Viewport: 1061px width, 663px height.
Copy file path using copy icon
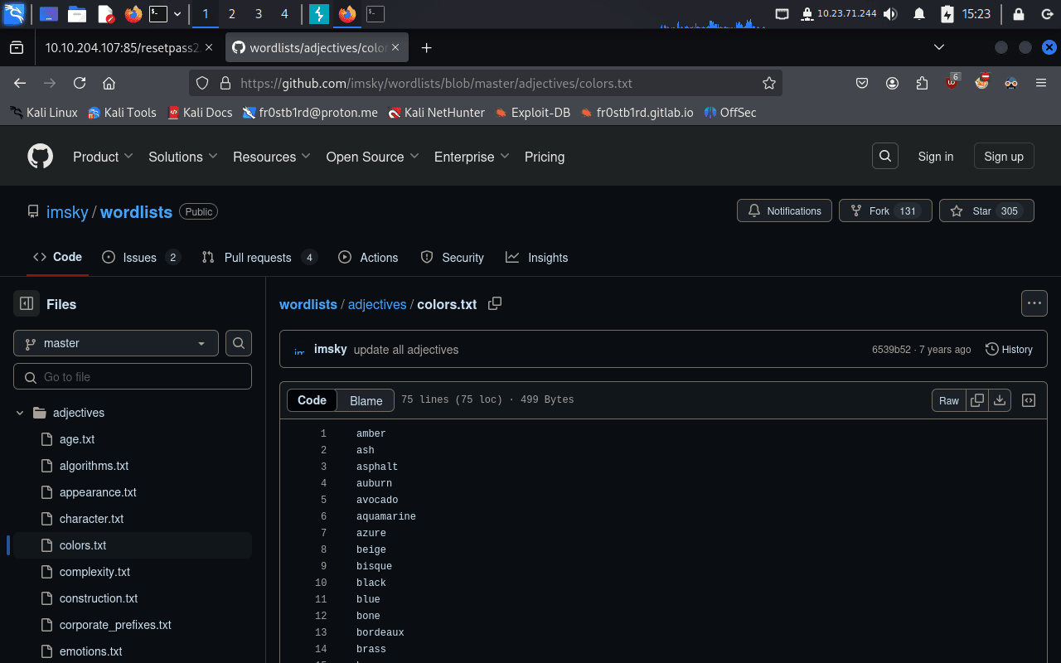pyautogui.click(x=495, y=304)
